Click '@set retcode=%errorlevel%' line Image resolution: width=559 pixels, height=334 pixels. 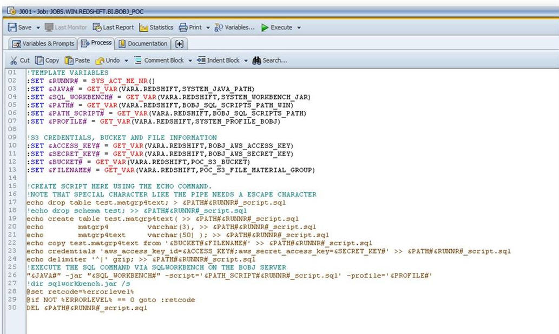80,292
